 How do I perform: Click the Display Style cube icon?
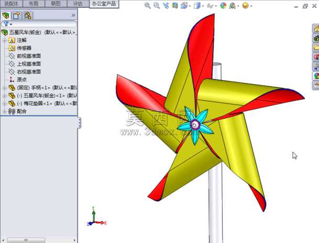point(197,6)
